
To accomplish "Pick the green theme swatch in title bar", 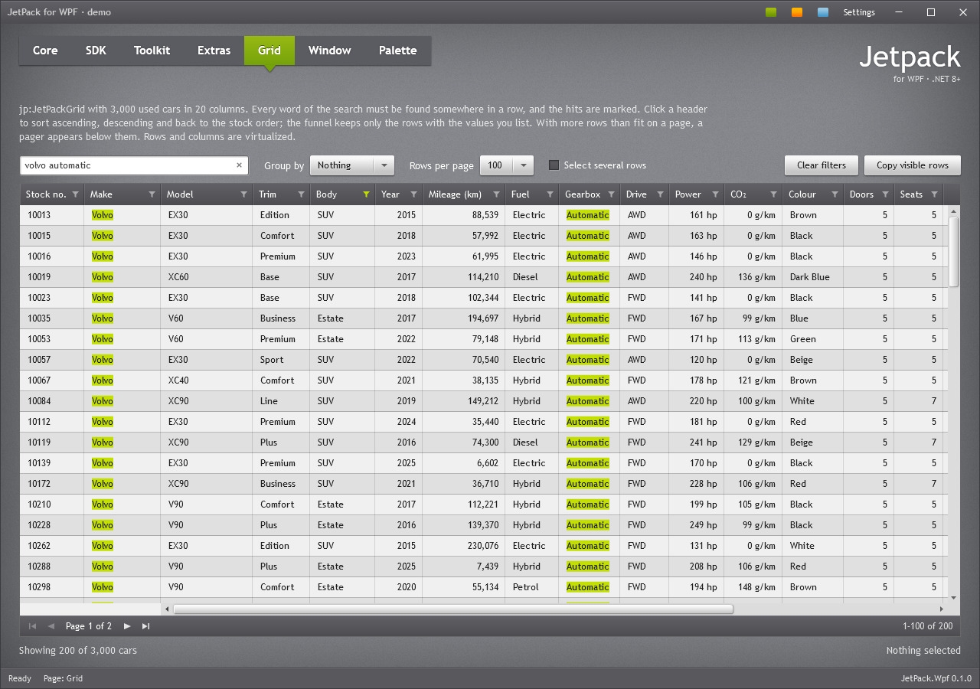I will pyautogui.click(x=771, y=12).
